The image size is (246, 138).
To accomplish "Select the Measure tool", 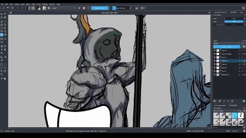I will [x=5, y=57].
